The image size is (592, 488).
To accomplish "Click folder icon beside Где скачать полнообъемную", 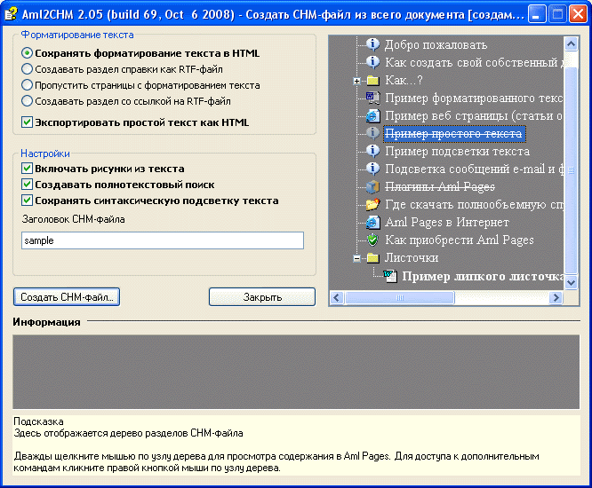I will [372, 204].
